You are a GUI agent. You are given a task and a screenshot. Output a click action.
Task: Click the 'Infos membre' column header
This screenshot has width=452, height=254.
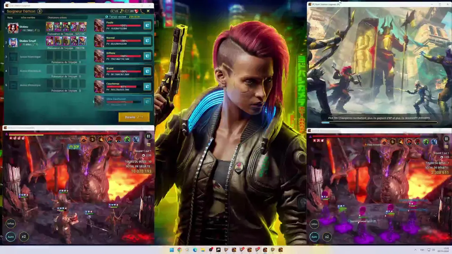click(28, 18)
